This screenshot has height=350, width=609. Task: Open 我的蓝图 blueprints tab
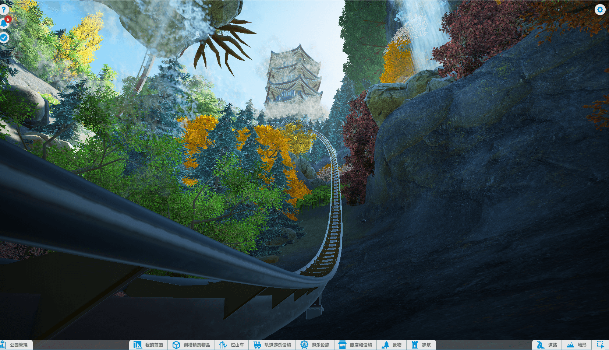(149, 345)
